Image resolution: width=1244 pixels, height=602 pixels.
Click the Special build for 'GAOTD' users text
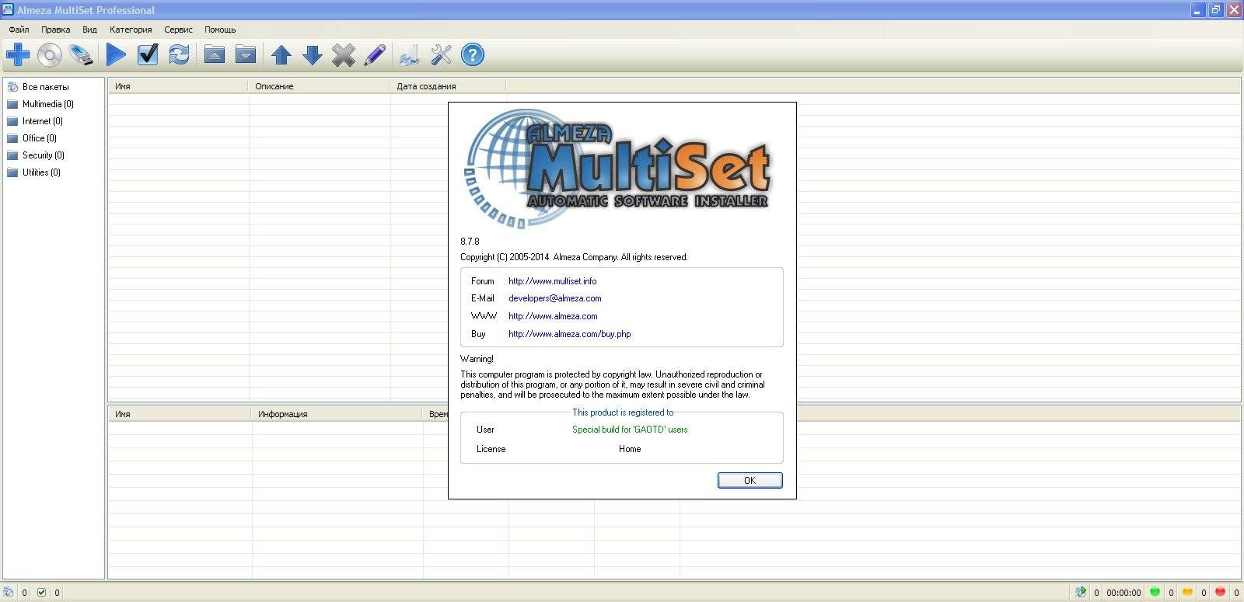click(x=630, y=430)
